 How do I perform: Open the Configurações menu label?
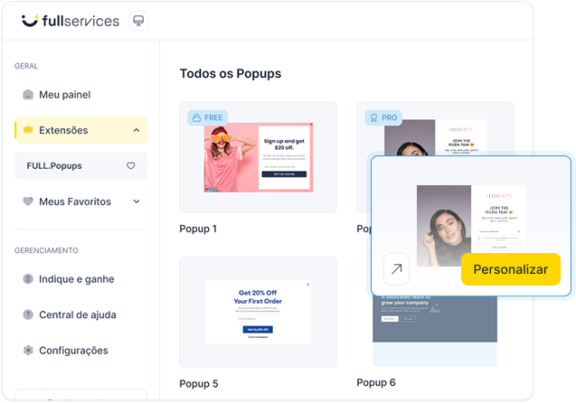73,351
